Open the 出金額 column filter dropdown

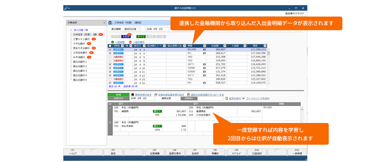[x=224, y=46]
